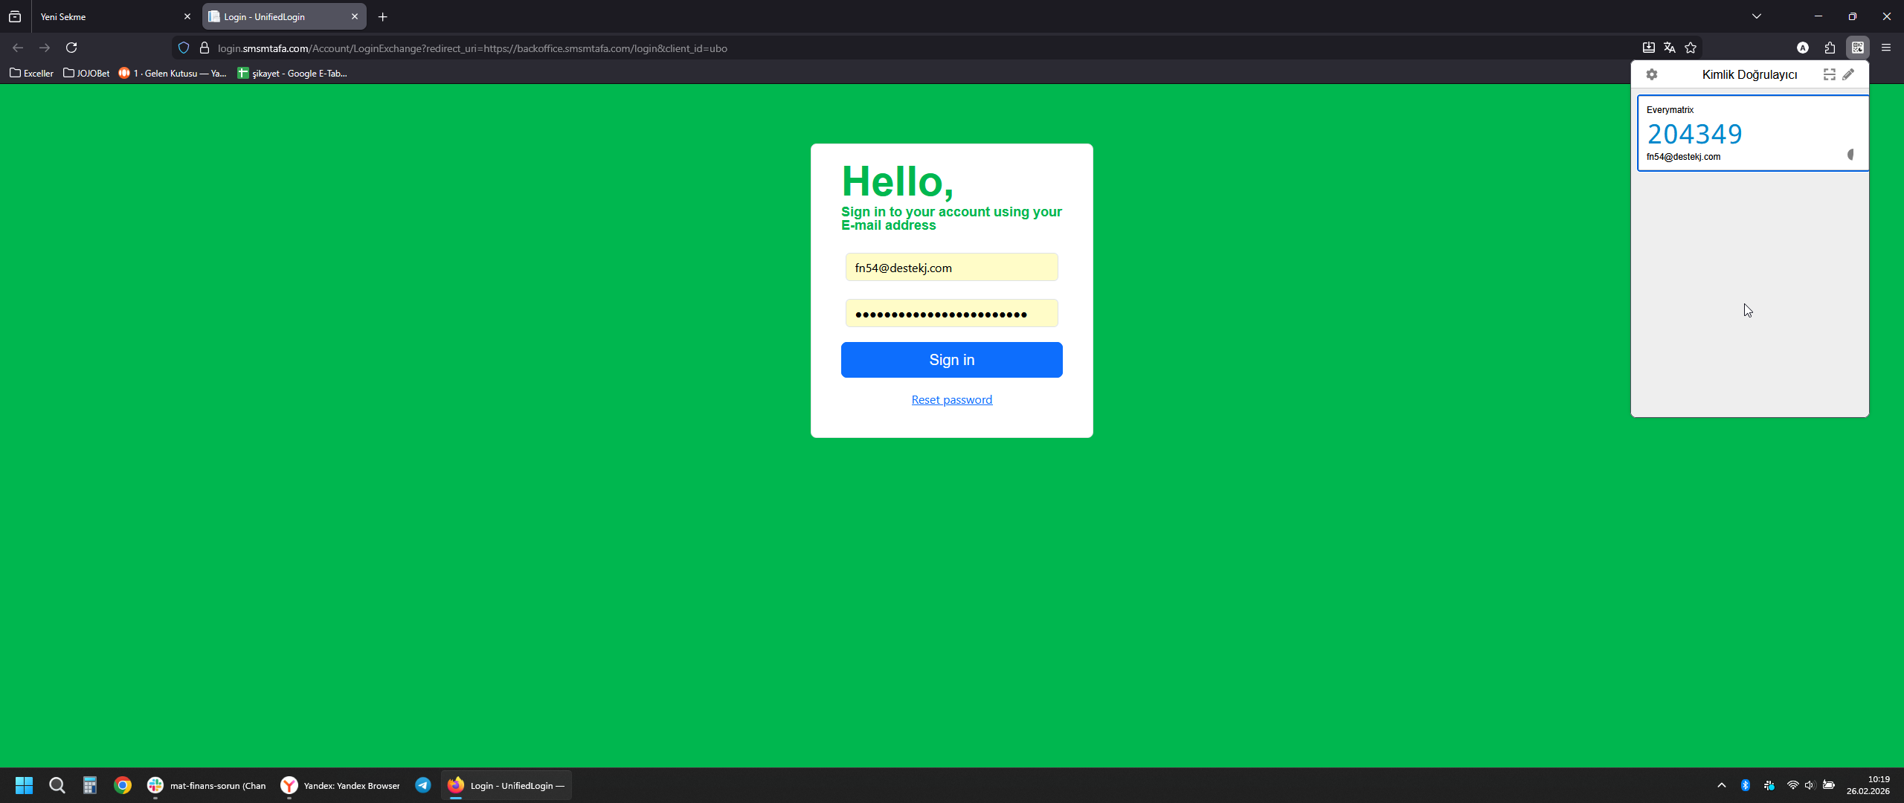Click the install/save page icon in the address bar

pyautogui.click(x=1648, y=48)
